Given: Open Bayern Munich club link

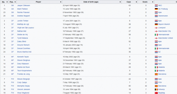Looking at the screenshot, I should coord(164,24).
